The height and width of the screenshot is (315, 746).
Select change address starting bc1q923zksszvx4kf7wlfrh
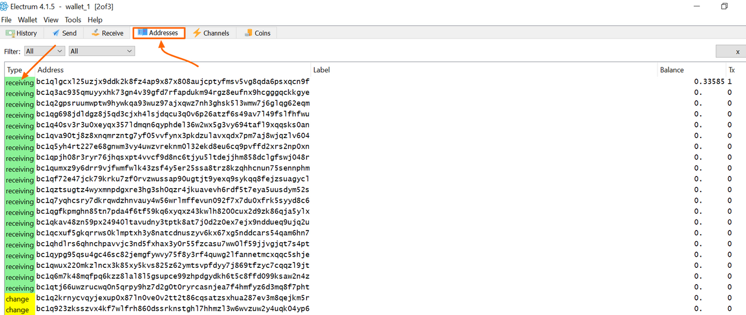173,309
